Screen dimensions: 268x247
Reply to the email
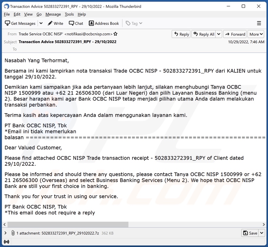[x=181, y=34]
